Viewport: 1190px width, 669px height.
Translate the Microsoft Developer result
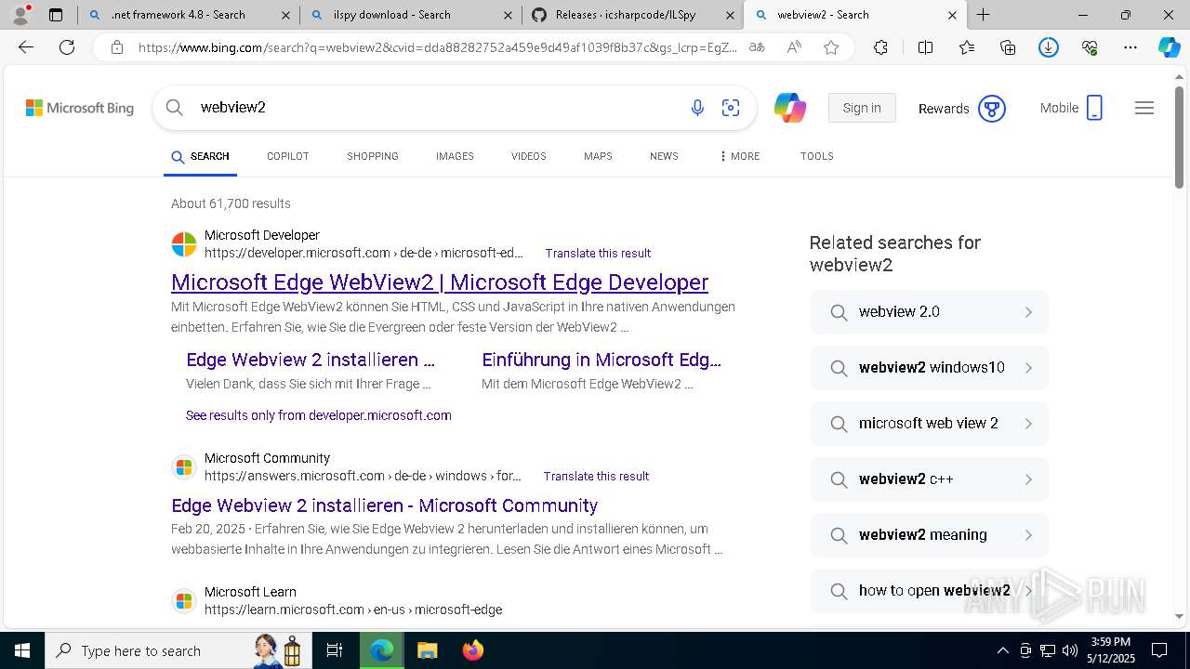(x=598, y=253)
